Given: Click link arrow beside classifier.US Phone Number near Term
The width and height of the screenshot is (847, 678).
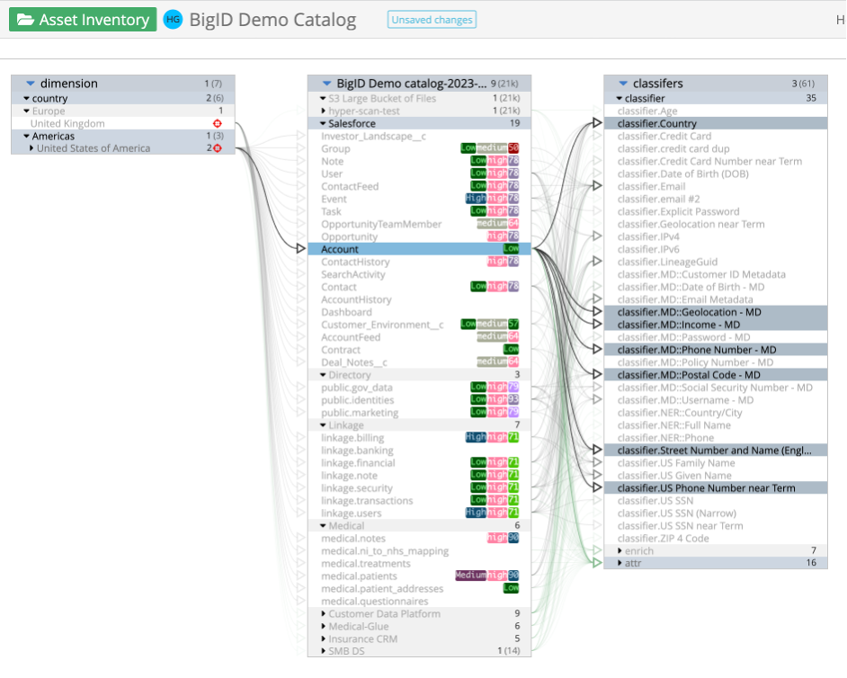Looking at the screenshot, I should click(x=597, y=488).
